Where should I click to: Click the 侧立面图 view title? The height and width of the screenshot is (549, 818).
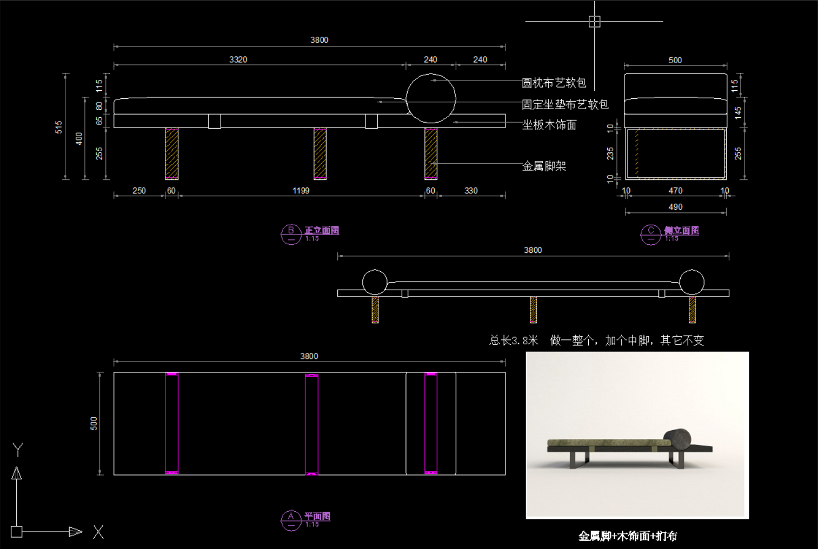[x=681, y=230]
